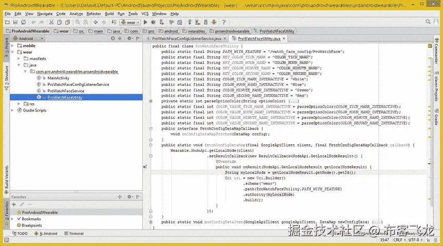Click the project panel settings gear
This screenshot has width=443, height=246.
pos(130,38)
